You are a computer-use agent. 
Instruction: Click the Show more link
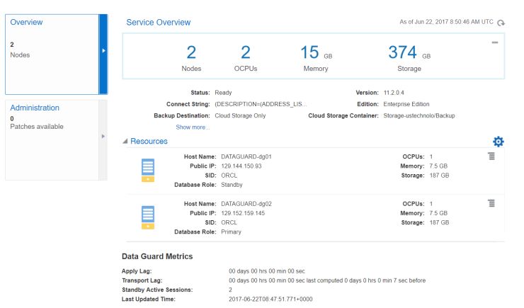click(193, 127)
